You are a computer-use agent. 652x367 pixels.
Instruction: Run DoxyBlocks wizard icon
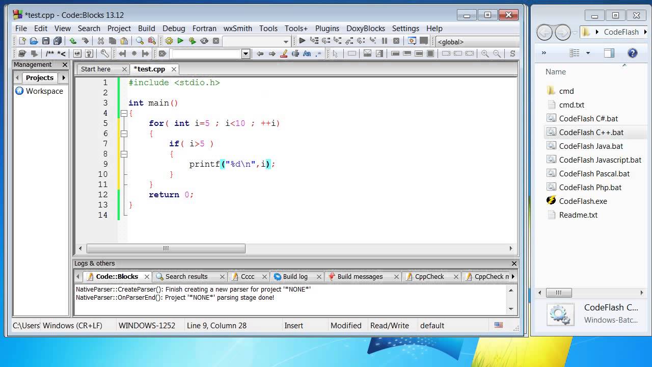click(22, 54)
